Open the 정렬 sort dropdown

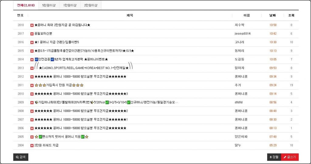274,157
